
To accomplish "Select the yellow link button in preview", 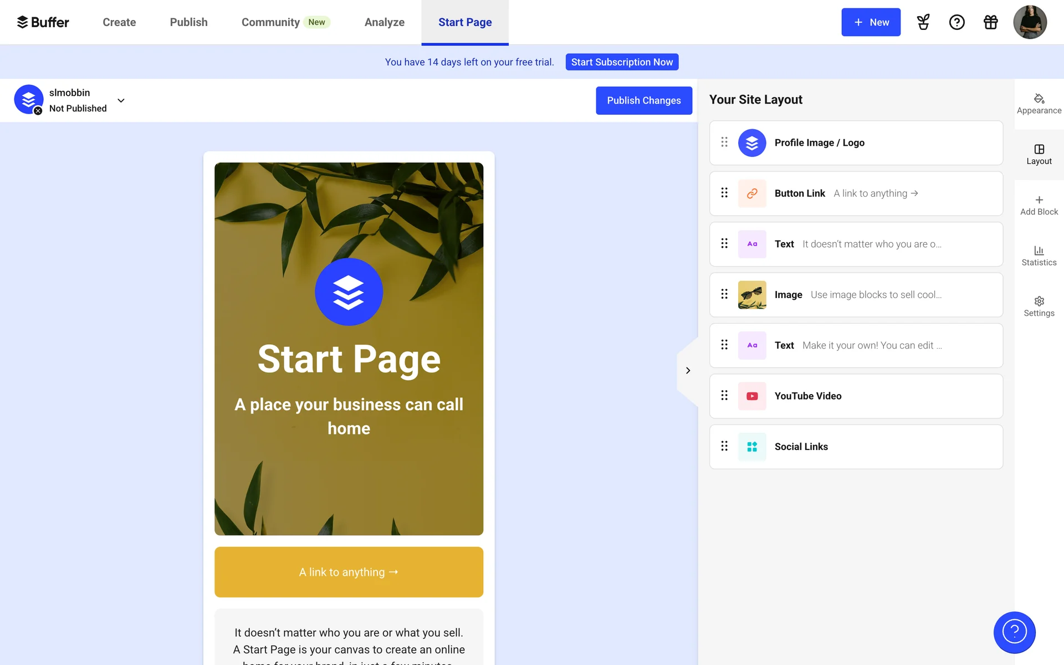I will 349,572.
